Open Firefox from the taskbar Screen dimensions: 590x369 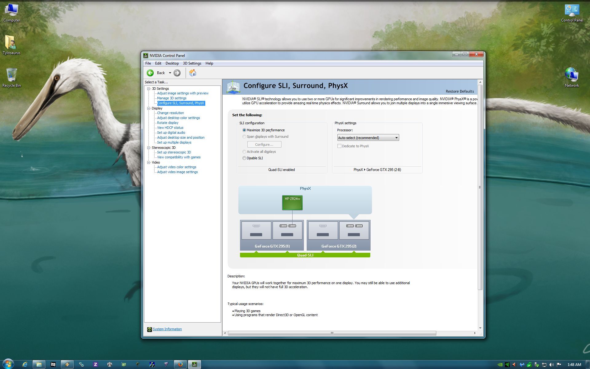(180, 364)
